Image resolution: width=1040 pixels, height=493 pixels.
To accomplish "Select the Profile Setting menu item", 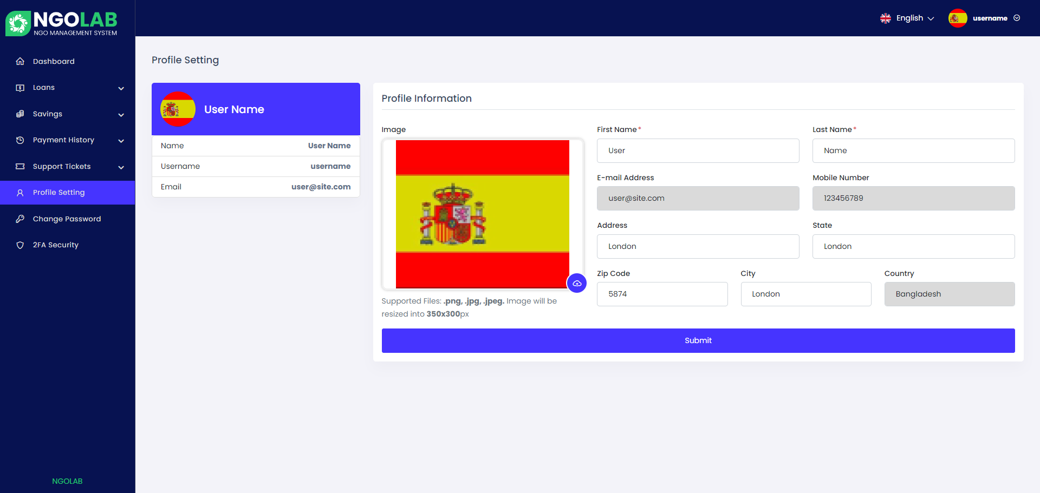I will 68,193.
